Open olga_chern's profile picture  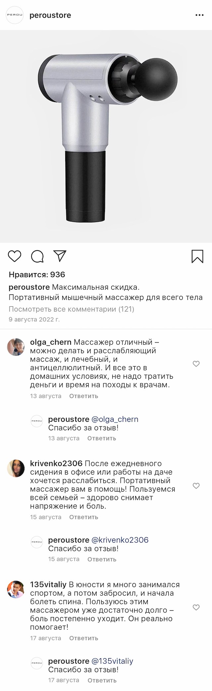[16, 347]
